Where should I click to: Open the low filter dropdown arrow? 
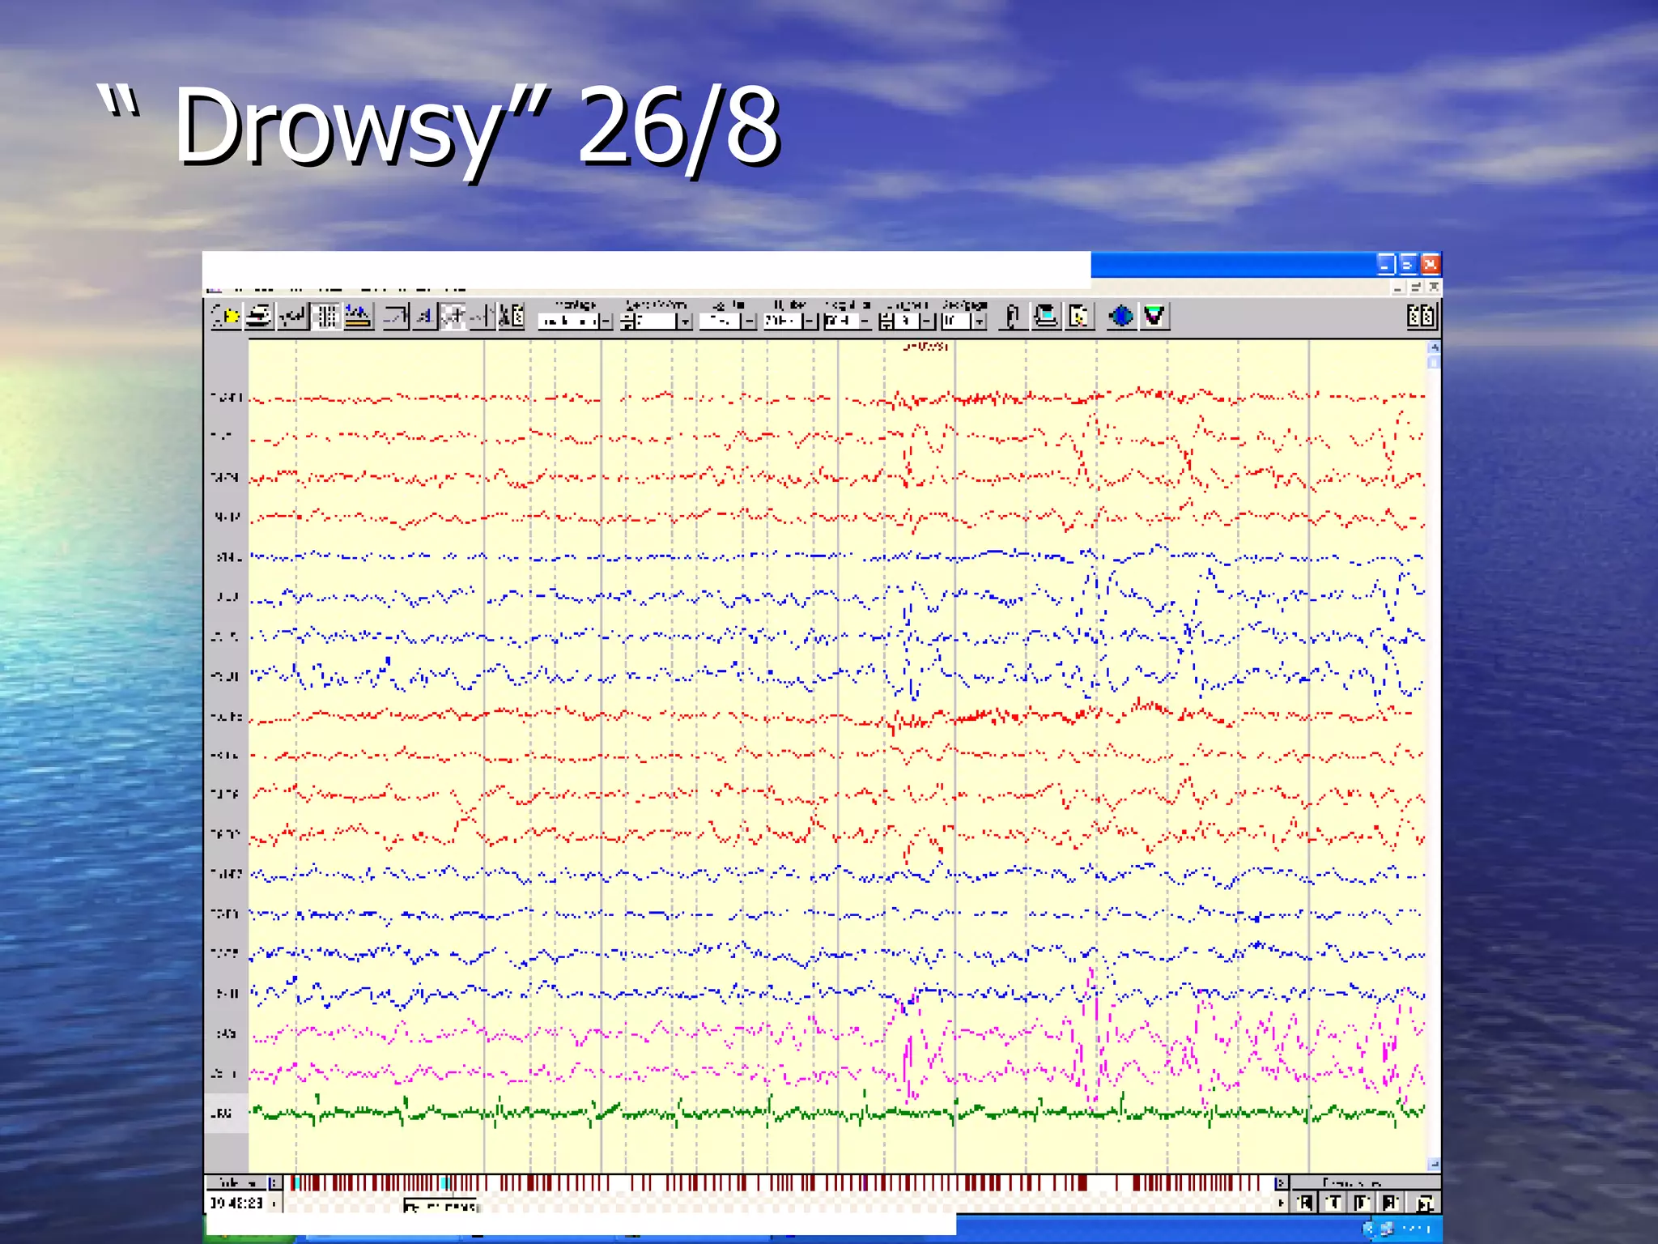coord(750,322)
